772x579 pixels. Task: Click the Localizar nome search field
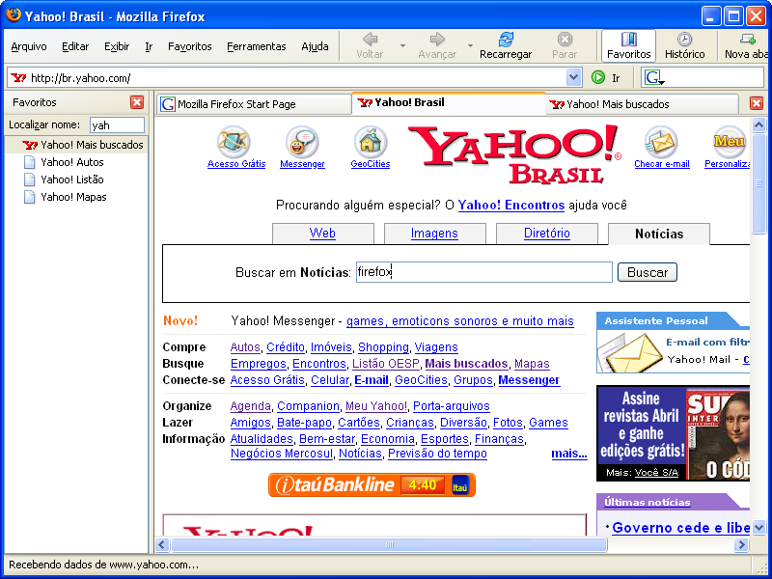(x=117, y=125)
